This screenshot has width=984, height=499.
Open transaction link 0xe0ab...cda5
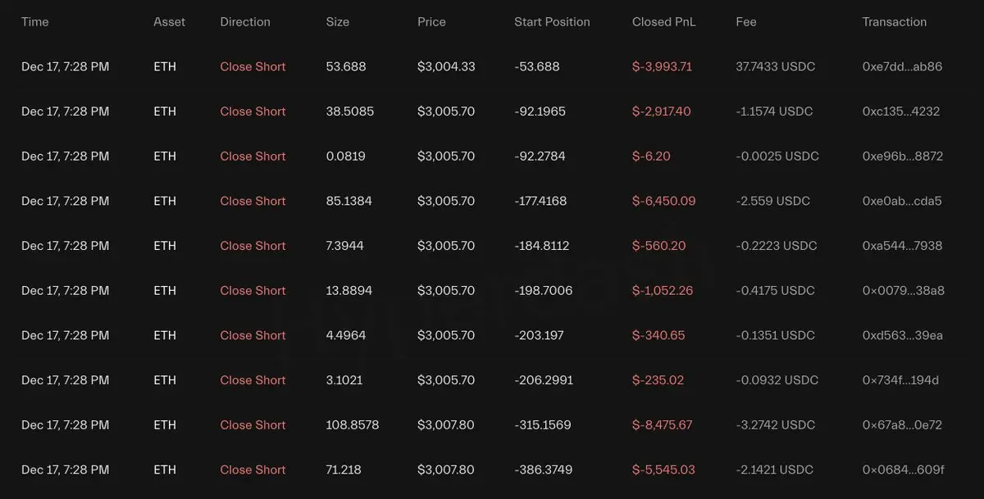point(902,201)
